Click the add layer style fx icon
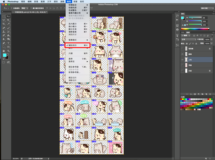Viewport: 215px width, 160px height. [x=191, y=94]
